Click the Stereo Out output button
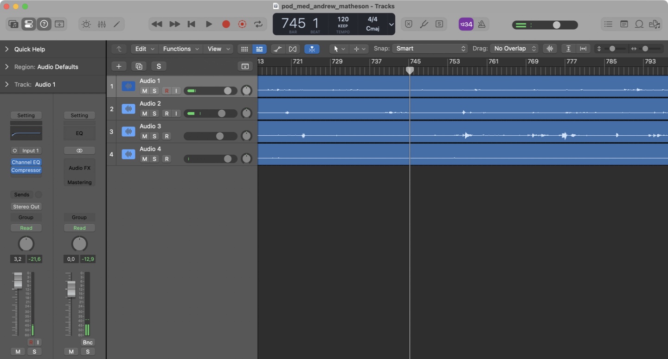 [x=26, y=207]
